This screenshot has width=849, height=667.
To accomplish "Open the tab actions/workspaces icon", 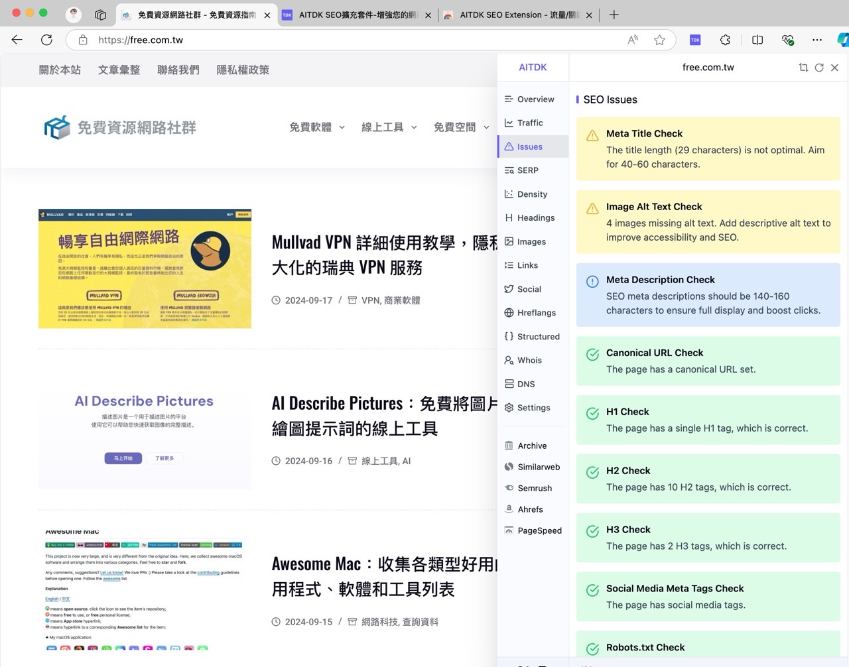I will coord(100,15).
